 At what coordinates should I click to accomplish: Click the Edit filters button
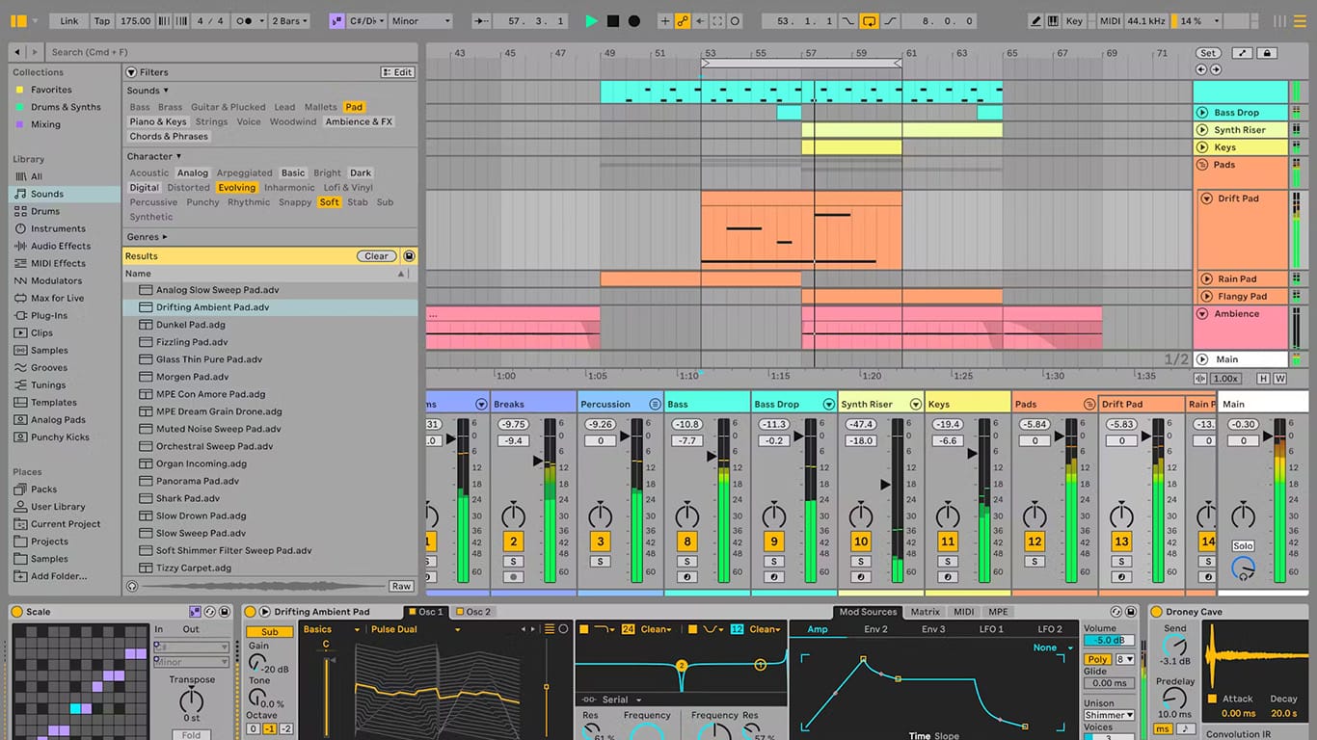(398, 72)
